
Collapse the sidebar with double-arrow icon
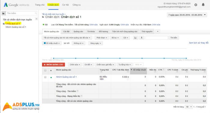(36, 19)
